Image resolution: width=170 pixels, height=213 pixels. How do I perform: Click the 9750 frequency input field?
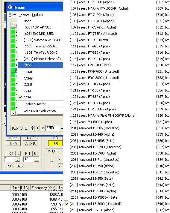point(52,128)
